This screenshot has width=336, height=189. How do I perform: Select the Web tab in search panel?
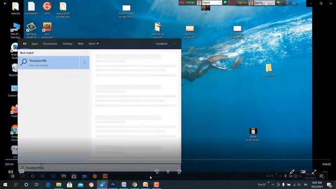click(x=80, y=44)
